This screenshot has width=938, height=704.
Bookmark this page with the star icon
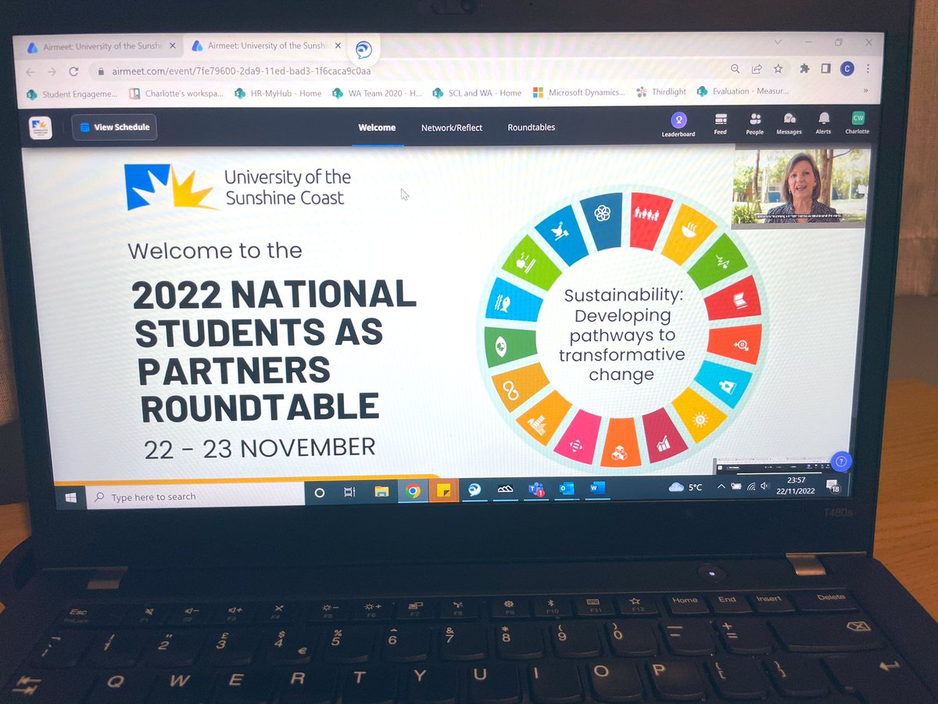[778, 69]
